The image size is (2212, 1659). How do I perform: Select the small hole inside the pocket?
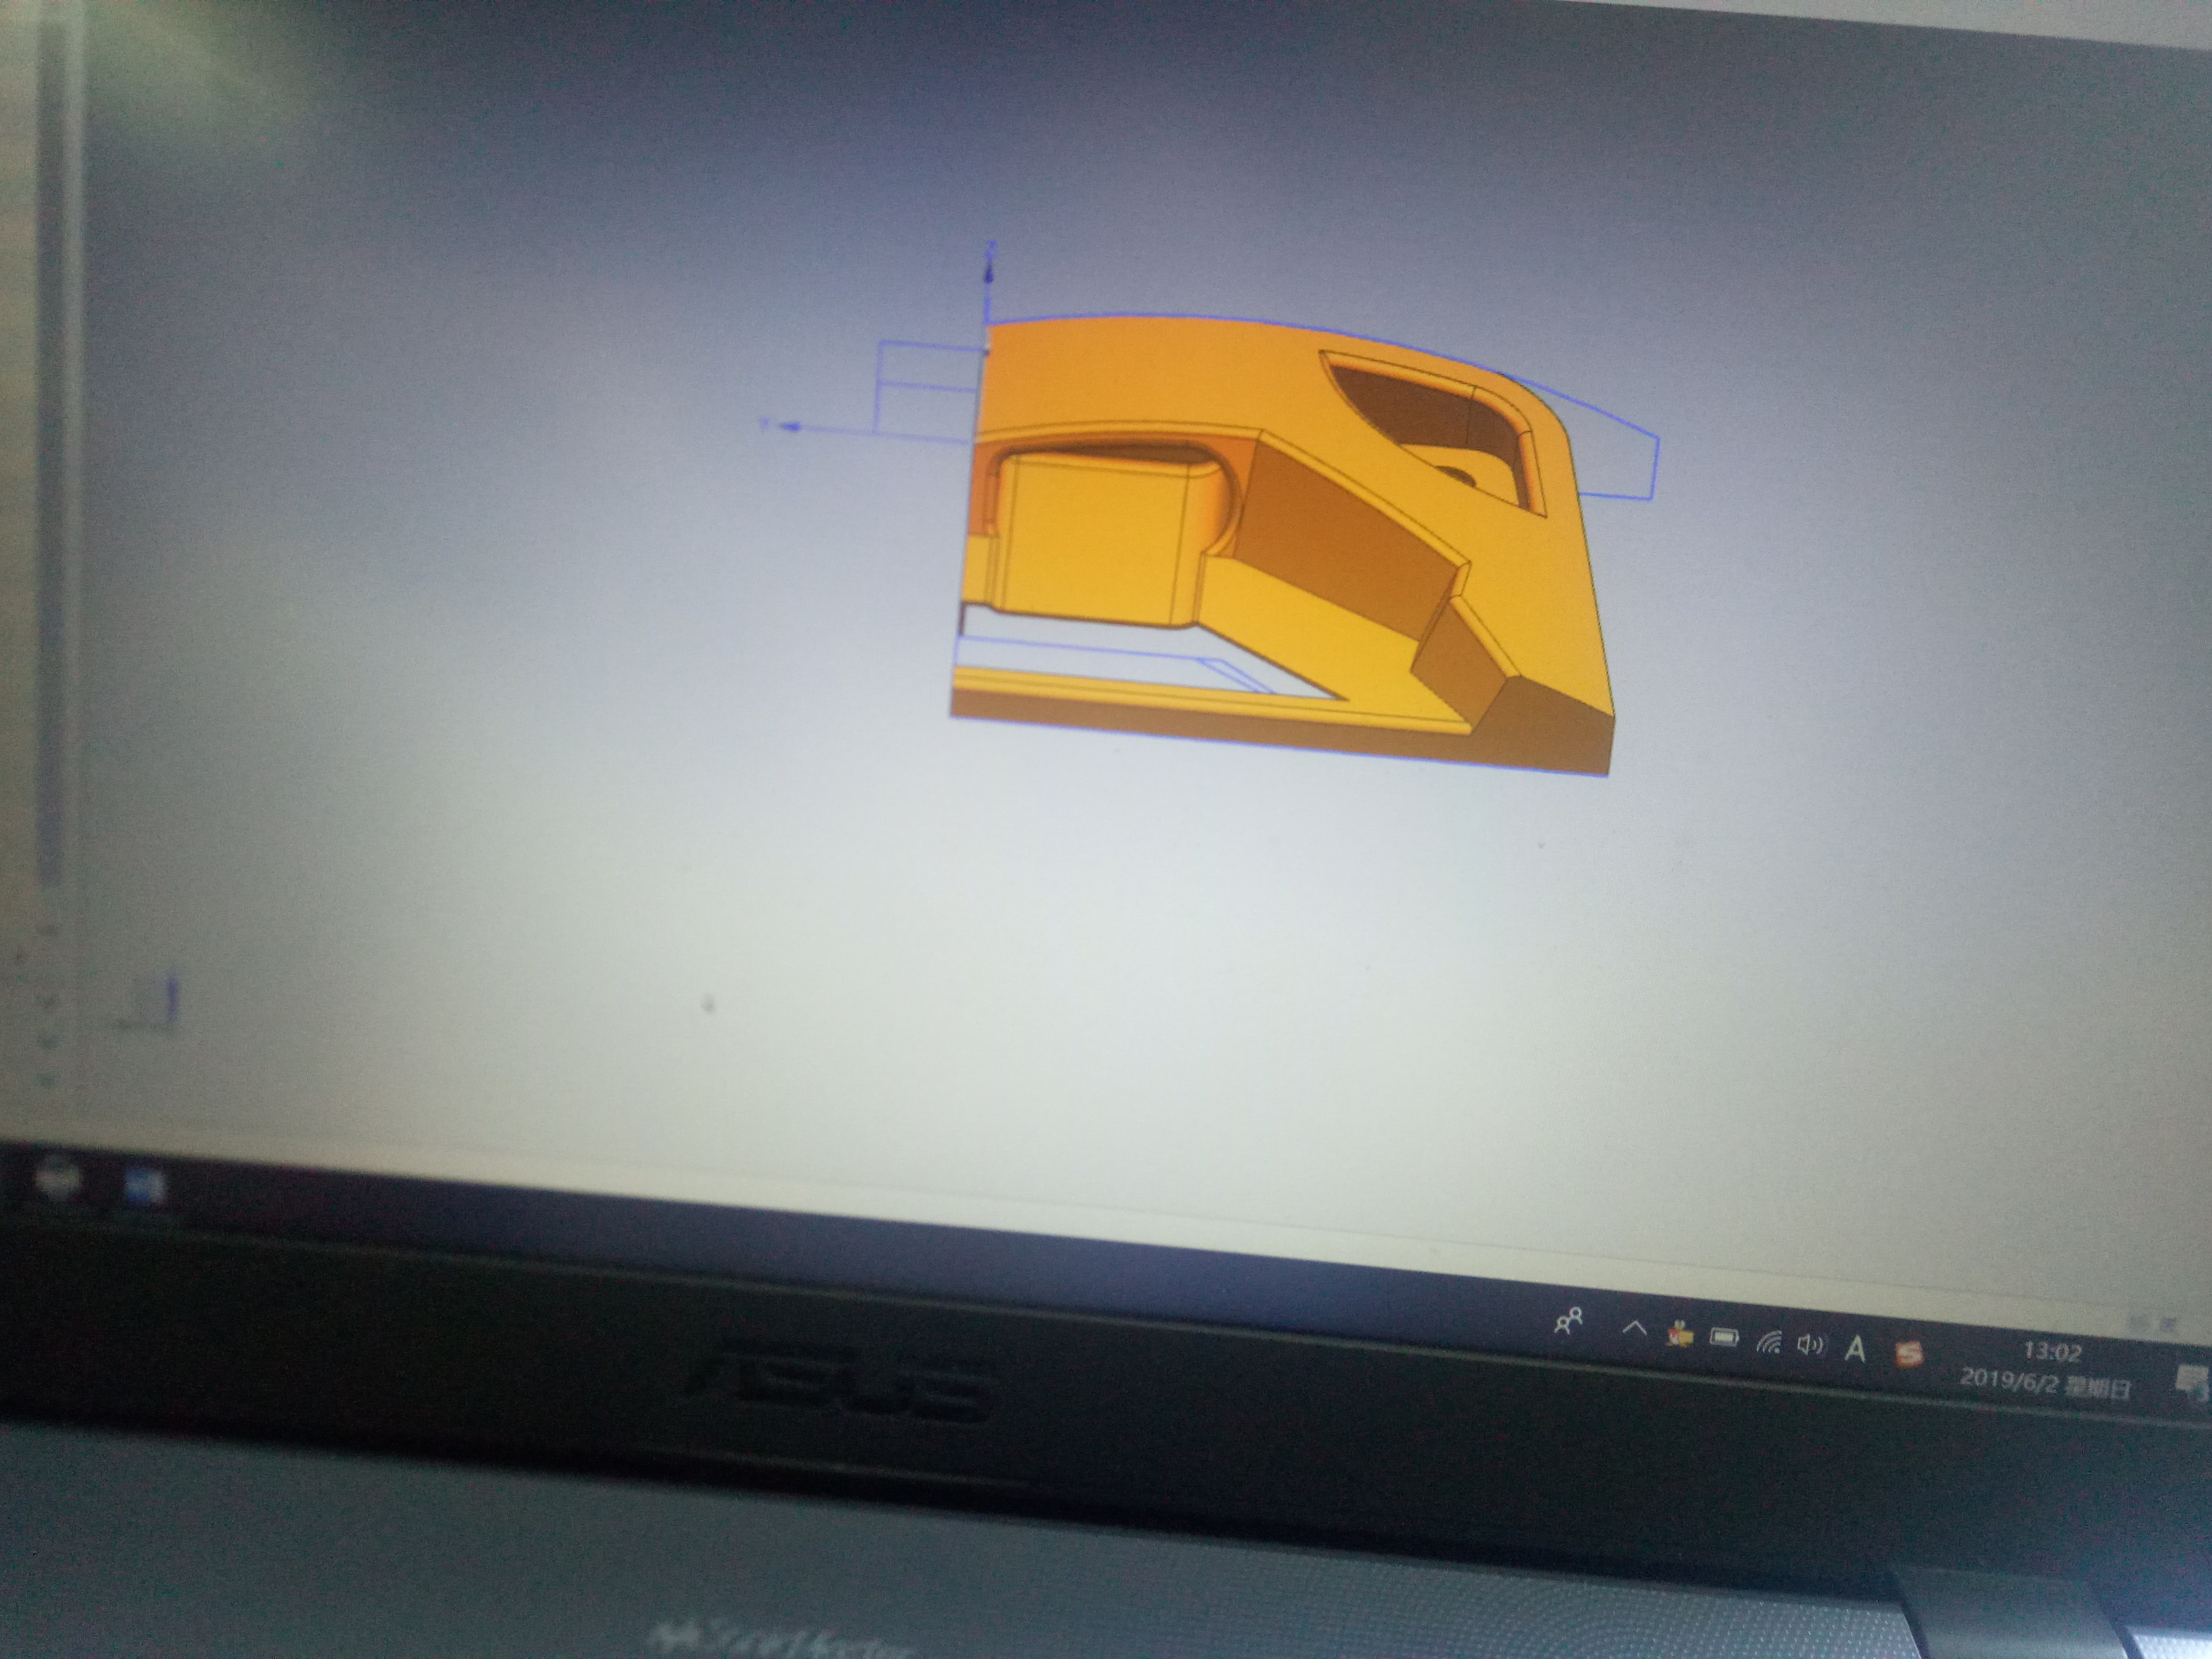[x=1458, y=476]
